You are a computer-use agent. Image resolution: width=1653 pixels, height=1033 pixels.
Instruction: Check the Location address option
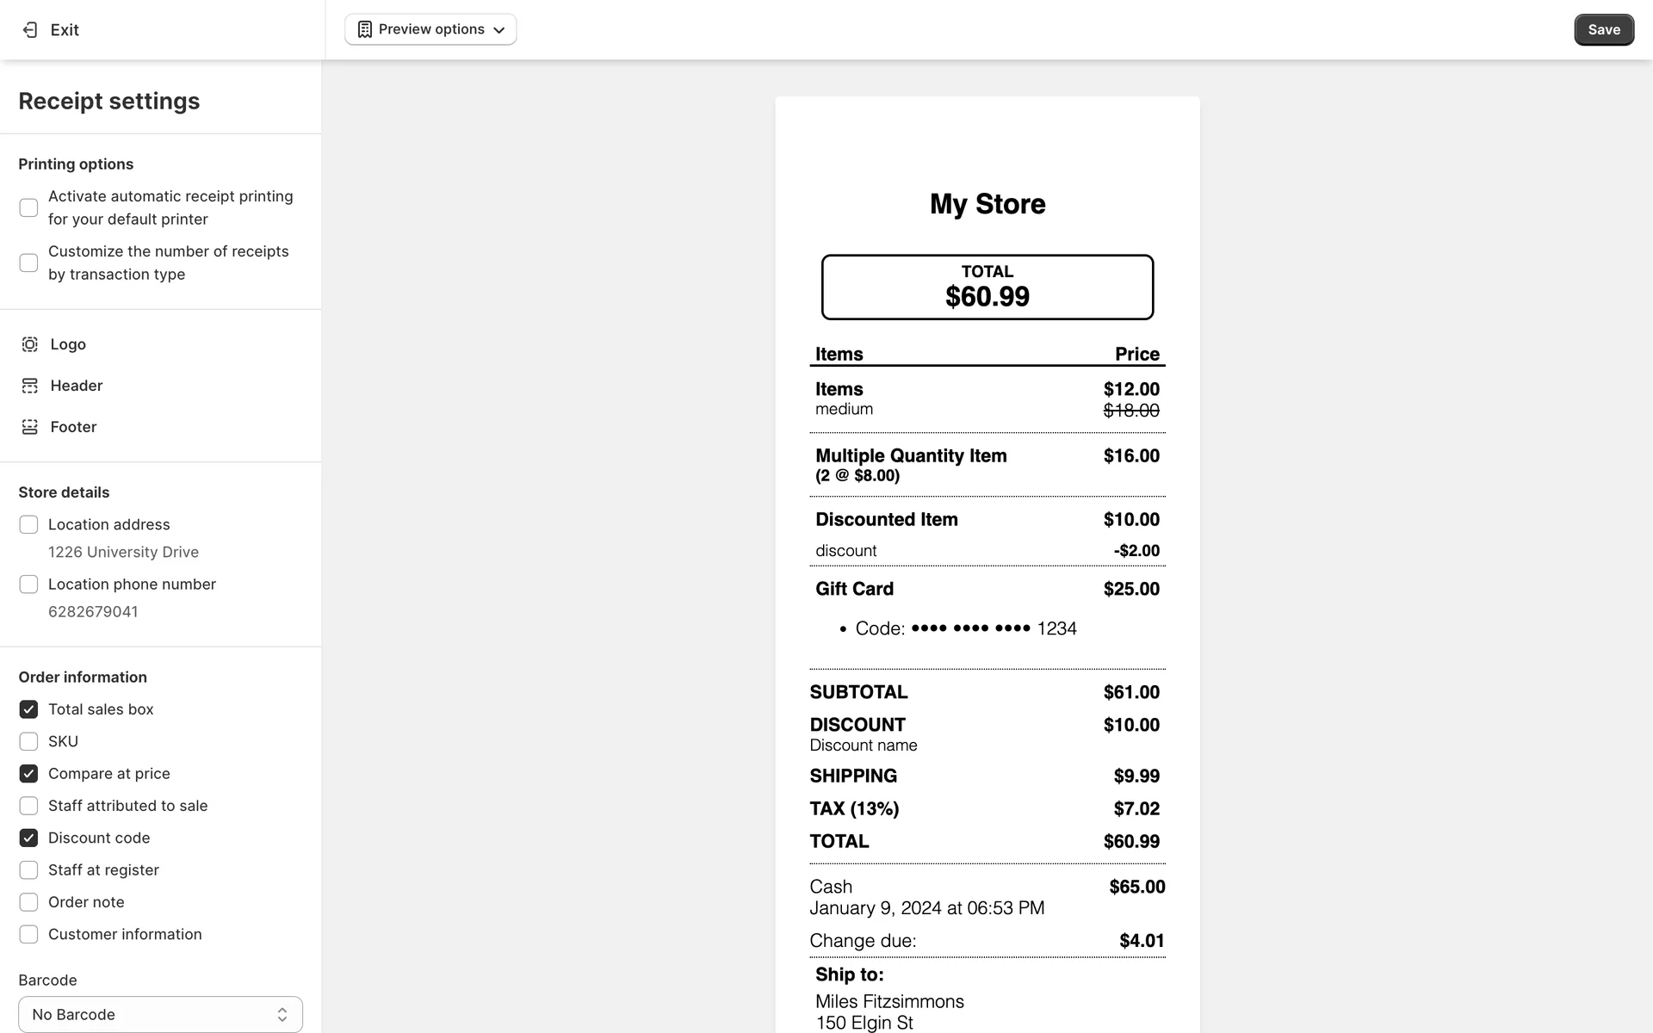coord(28,525)
